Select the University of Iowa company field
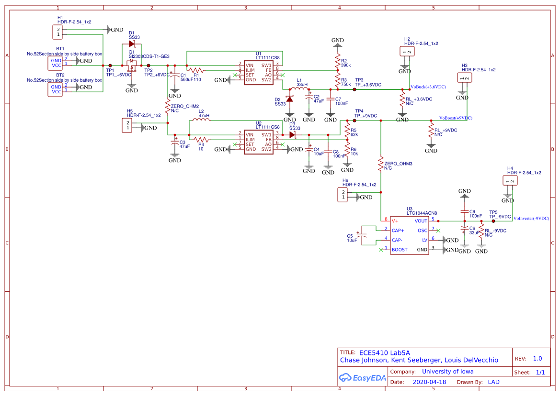This screenshot has width=560, height=396. click(447, 372)
